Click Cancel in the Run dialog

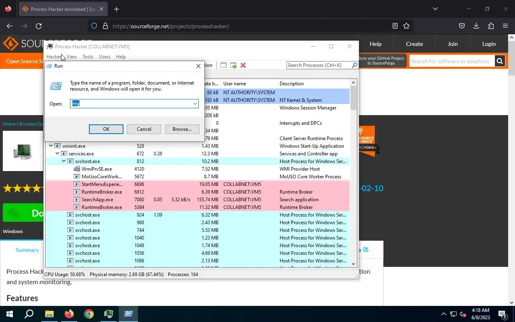pyautogui.click(x=144, y=129)
